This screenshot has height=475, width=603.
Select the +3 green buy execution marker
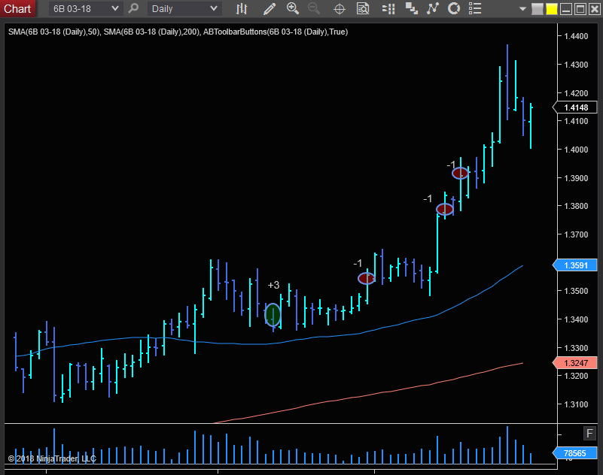click(x=273, y=314)
